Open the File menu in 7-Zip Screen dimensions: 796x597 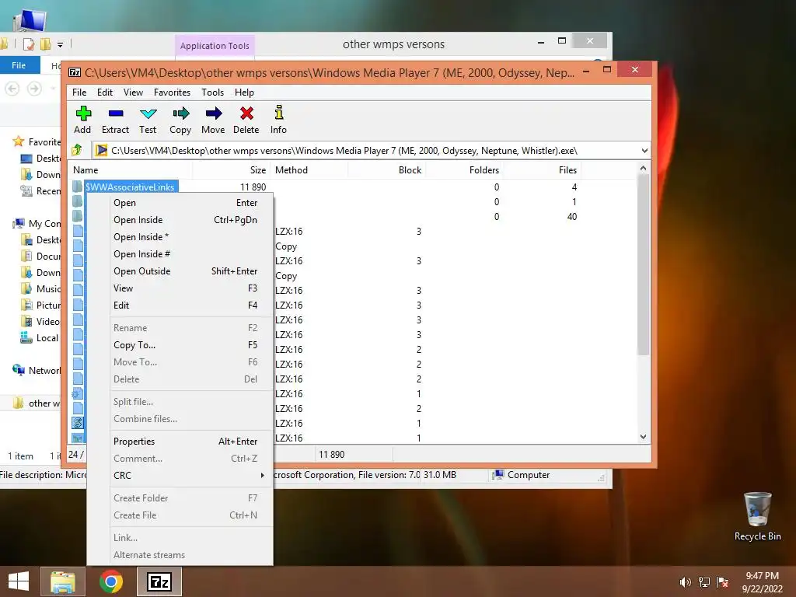coord(79,93)
